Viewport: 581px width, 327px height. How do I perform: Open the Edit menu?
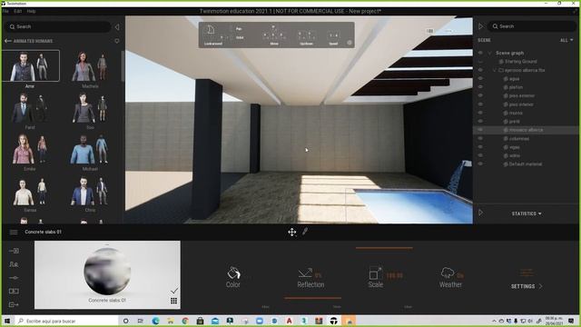(x=18, y=11)
